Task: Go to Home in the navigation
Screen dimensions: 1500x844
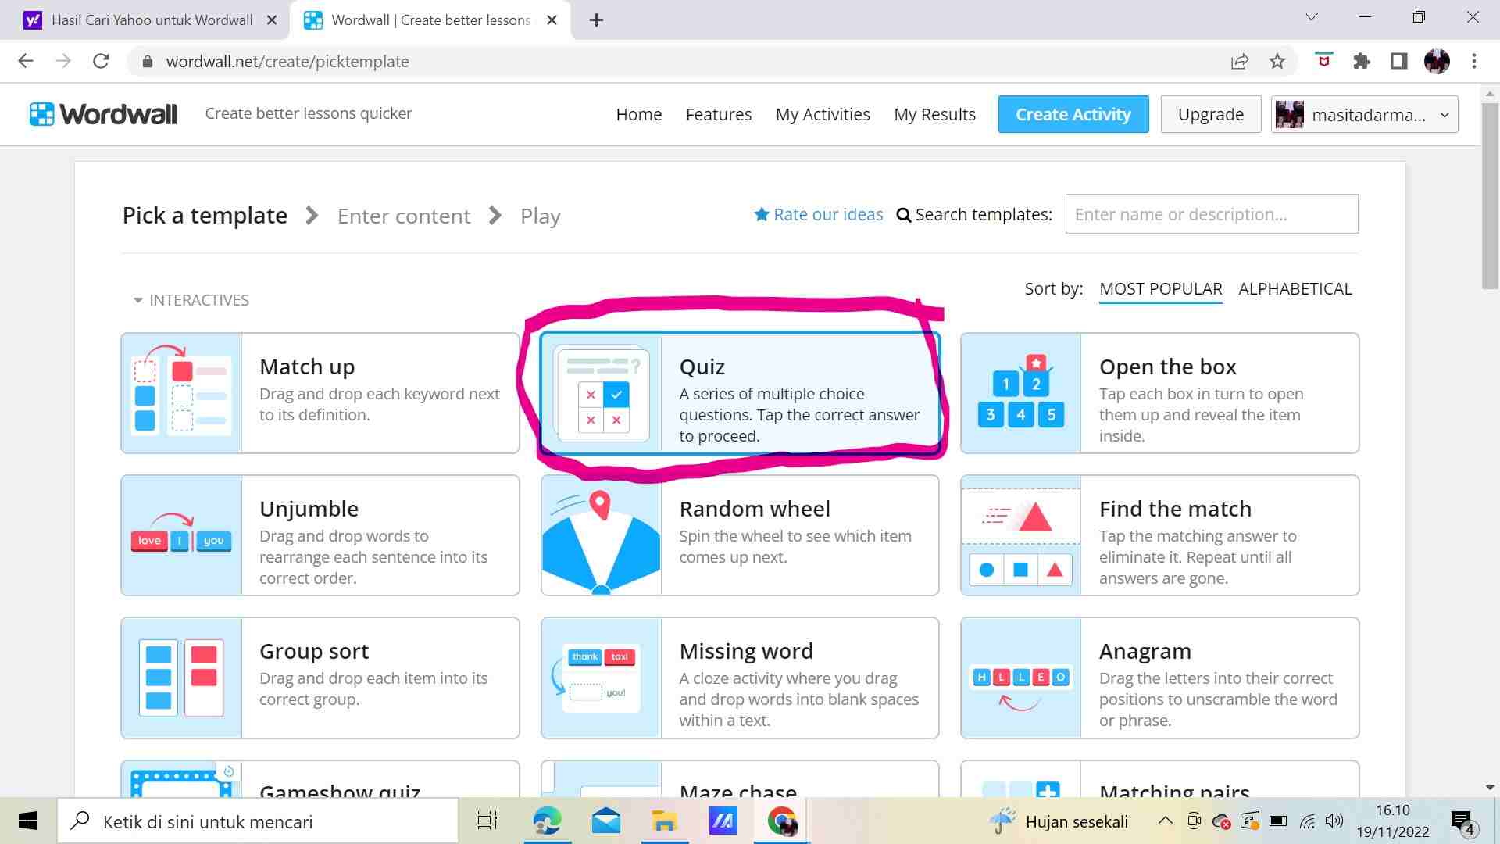Action: 638,114
